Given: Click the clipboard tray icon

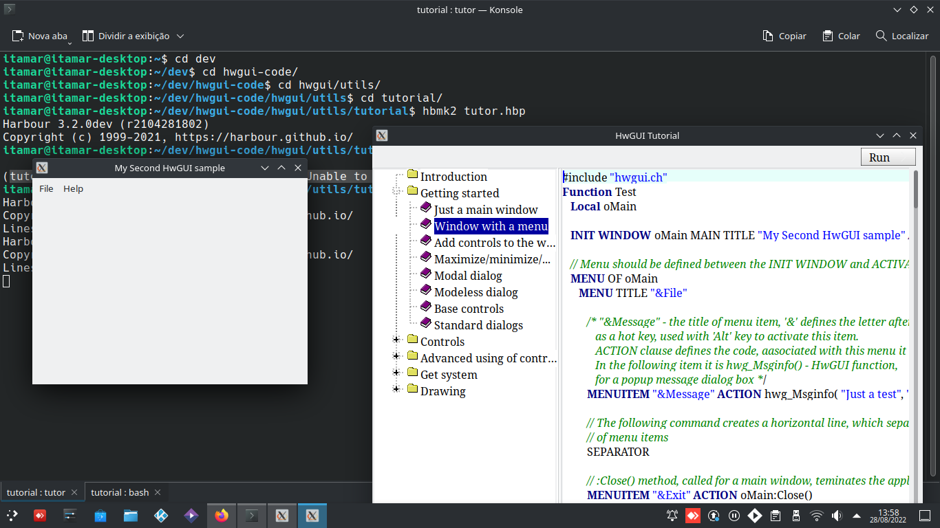Looking at the screenshot, I should [x=775, y=515].
